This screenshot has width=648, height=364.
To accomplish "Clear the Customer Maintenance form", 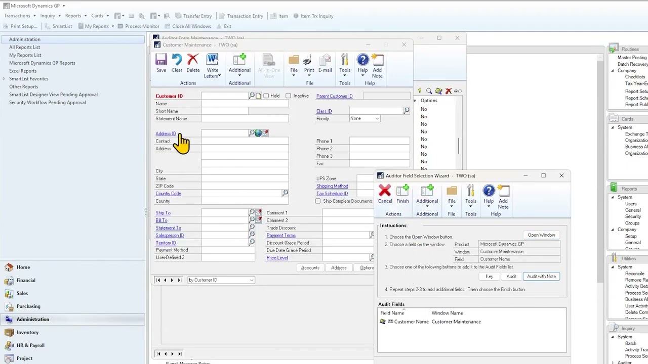I will pos(177,64).
